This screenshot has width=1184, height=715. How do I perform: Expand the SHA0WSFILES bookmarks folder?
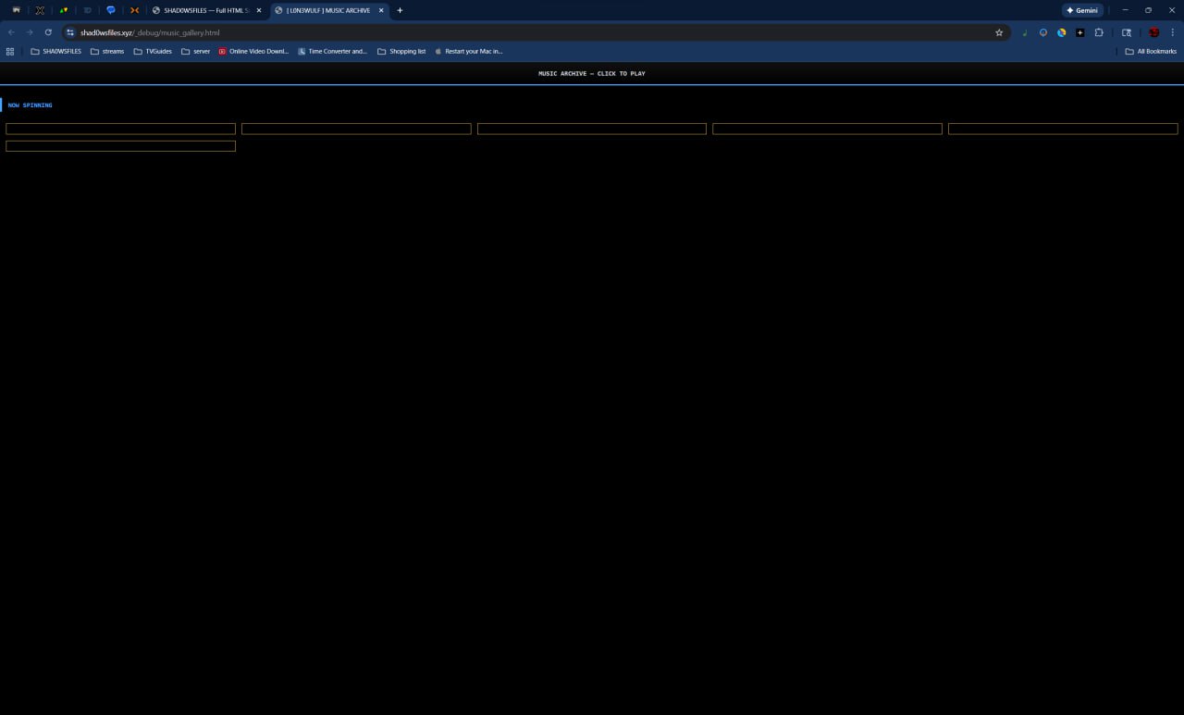pyautogui.click(x=55, y=52)
